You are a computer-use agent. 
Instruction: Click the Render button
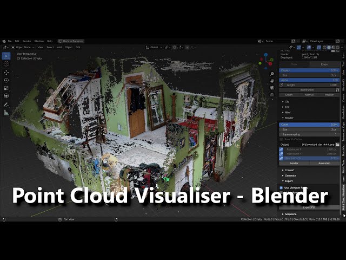(294, 164)
